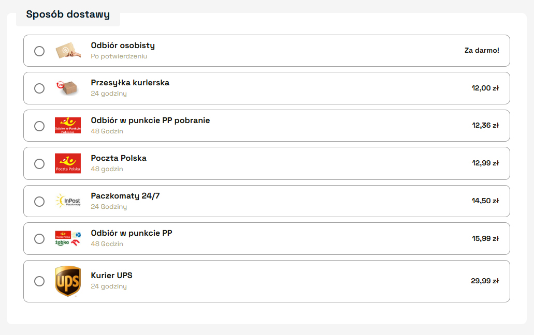Click the Poczta Polska and Żabka partner logos
The width and height of the screenshot is (534, 335).
click(x=68, y=238)
